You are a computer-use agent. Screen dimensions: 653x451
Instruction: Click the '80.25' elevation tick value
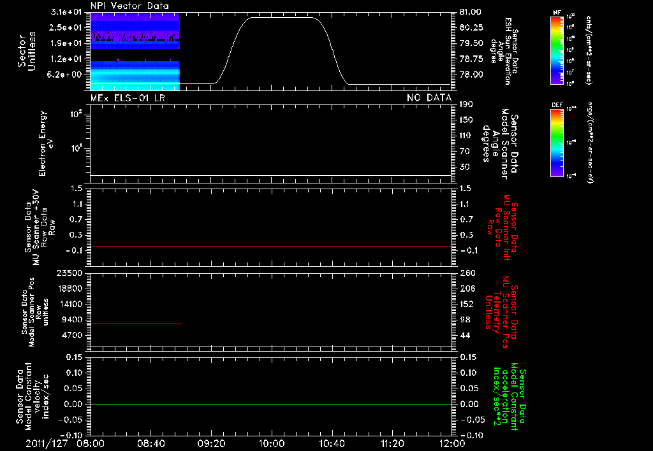pyautogui.click(x=471, y=27)
